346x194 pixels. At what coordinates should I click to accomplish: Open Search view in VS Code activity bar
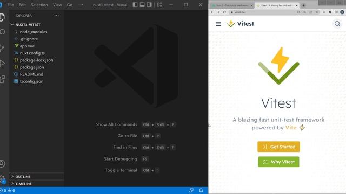2,32
